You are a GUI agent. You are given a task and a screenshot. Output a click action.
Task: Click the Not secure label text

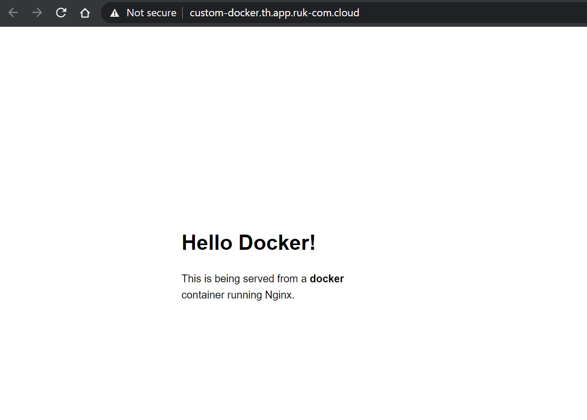152,13
